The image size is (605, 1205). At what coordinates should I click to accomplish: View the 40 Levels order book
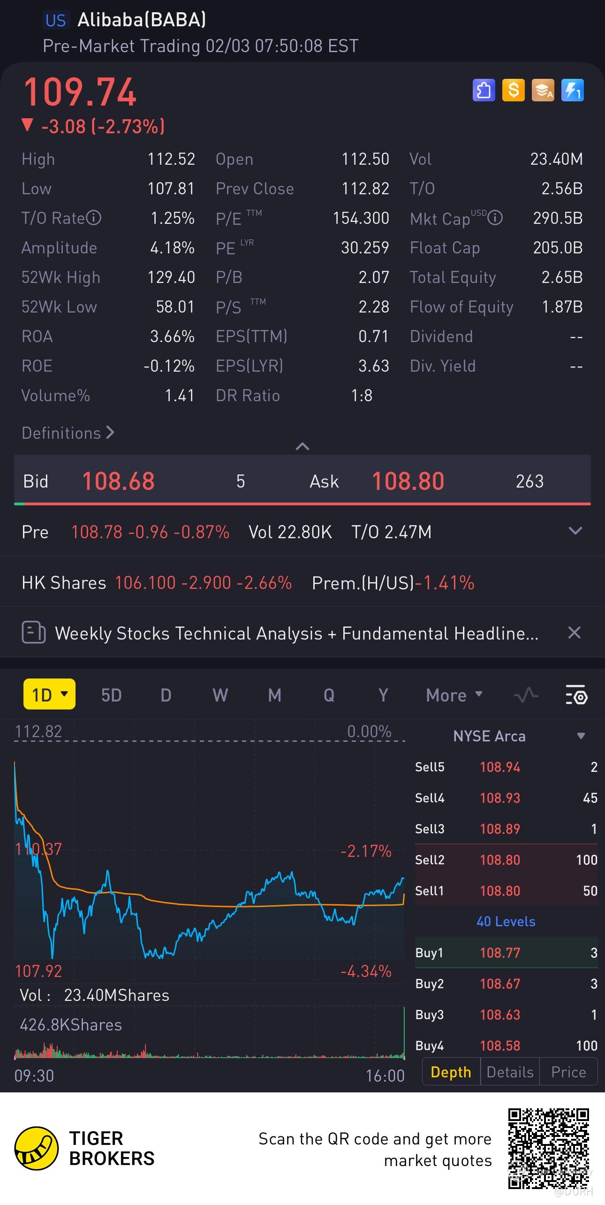(x=506, y=922)
